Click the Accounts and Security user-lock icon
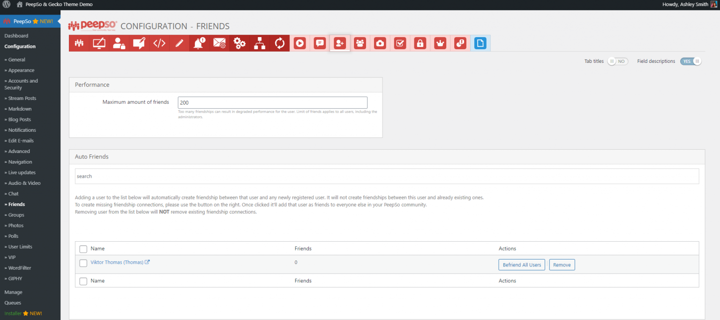The height and width of the screenshot is (320, 720). [119, 43]
